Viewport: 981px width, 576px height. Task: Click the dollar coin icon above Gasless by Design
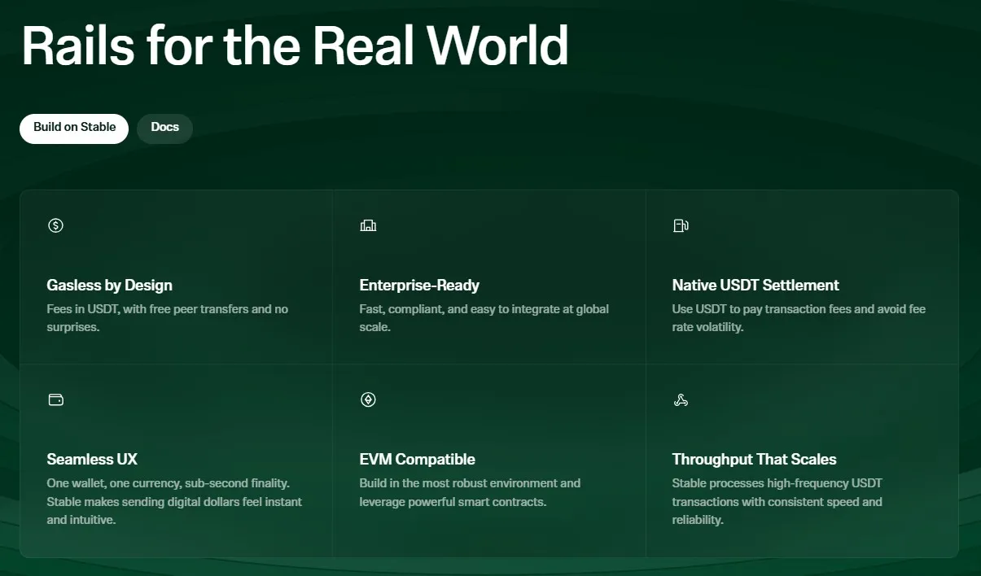[55, 225]
